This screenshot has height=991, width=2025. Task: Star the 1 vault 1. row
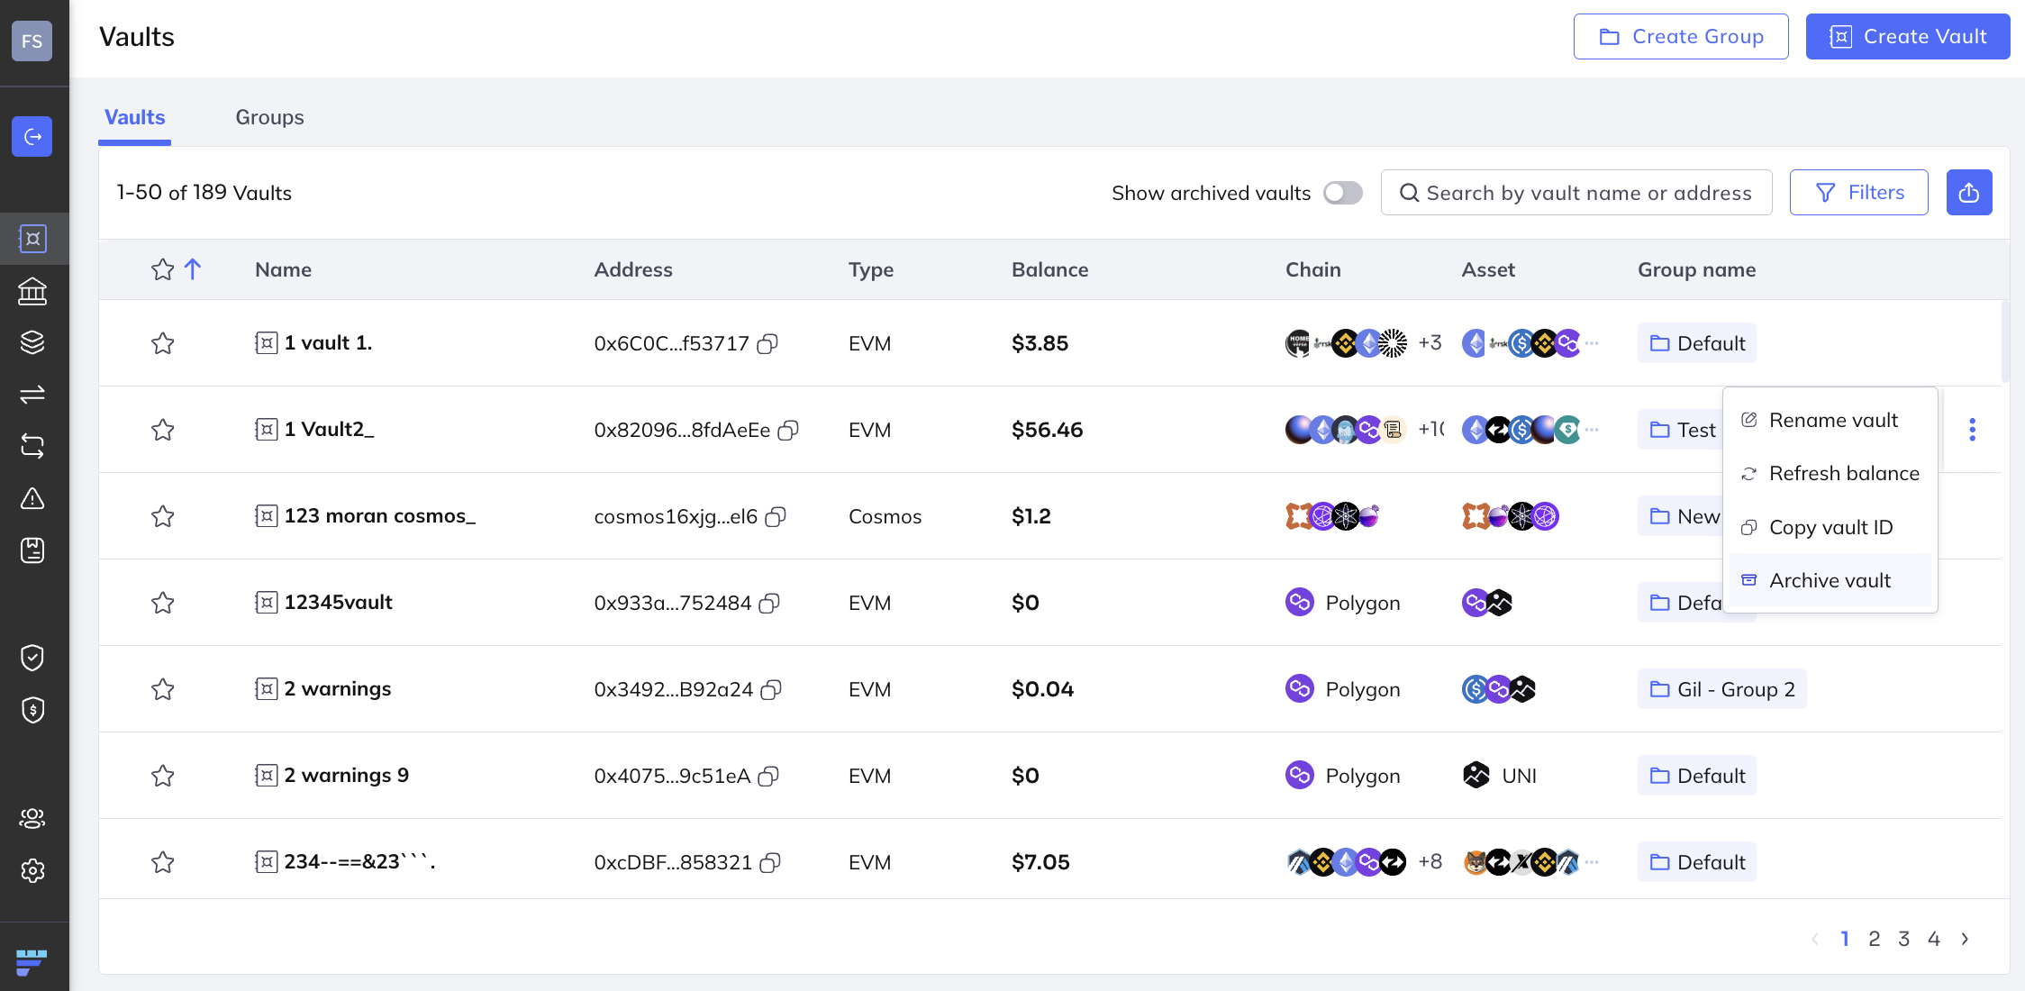(163, 343)
